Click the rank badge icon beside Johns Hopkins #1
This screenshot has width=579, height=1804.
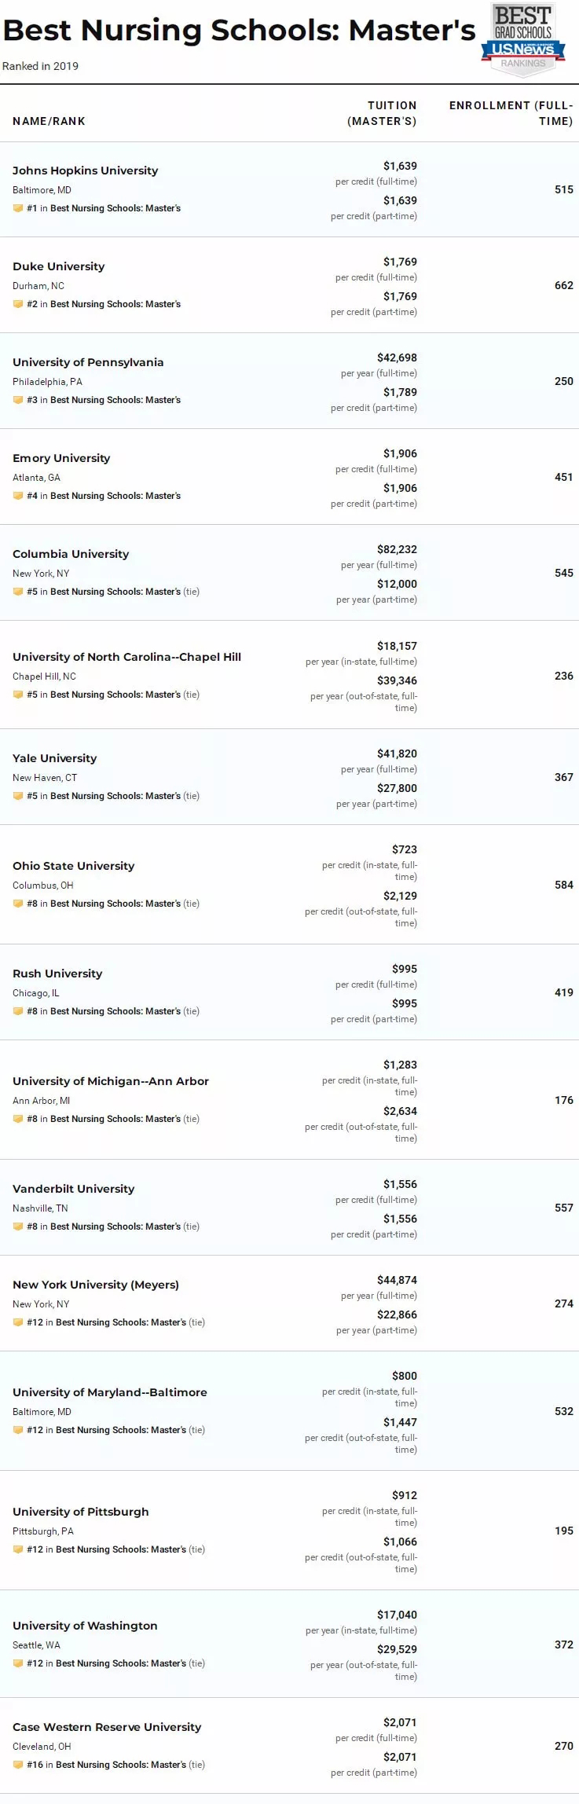tap(18, 208)
